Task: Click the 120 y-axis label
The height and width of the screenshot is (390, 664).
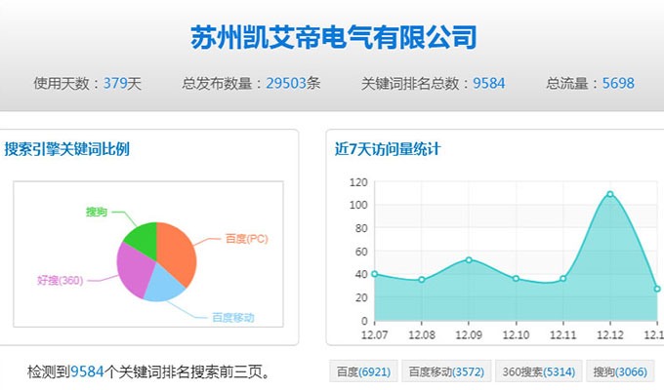Action: [x=358, y=182]
